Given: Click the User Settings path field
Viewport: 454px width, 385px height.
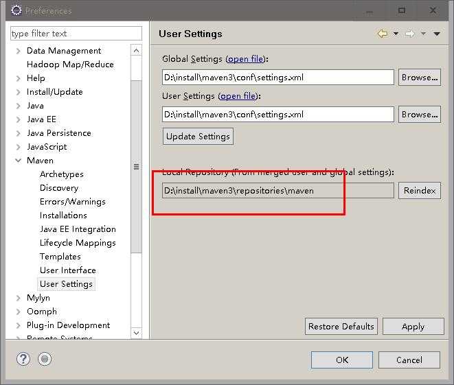Looking at the screenshot, I should pos(278,114).
